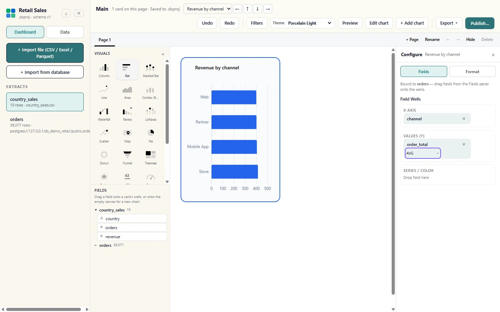Switch to the Data tab
500x312 pixels.
click(65, 32)
